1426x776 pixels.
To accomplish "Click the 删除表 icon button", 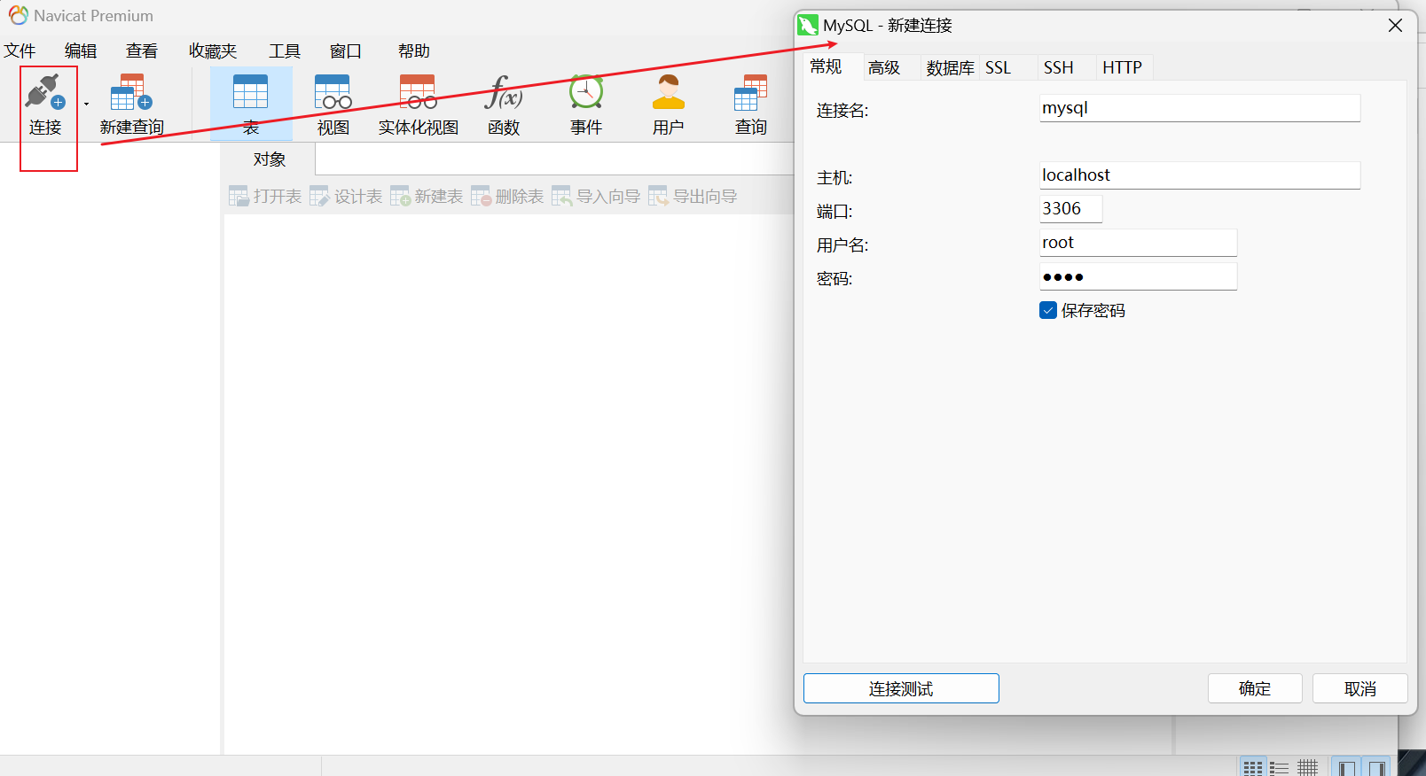I will coord(507,196).
